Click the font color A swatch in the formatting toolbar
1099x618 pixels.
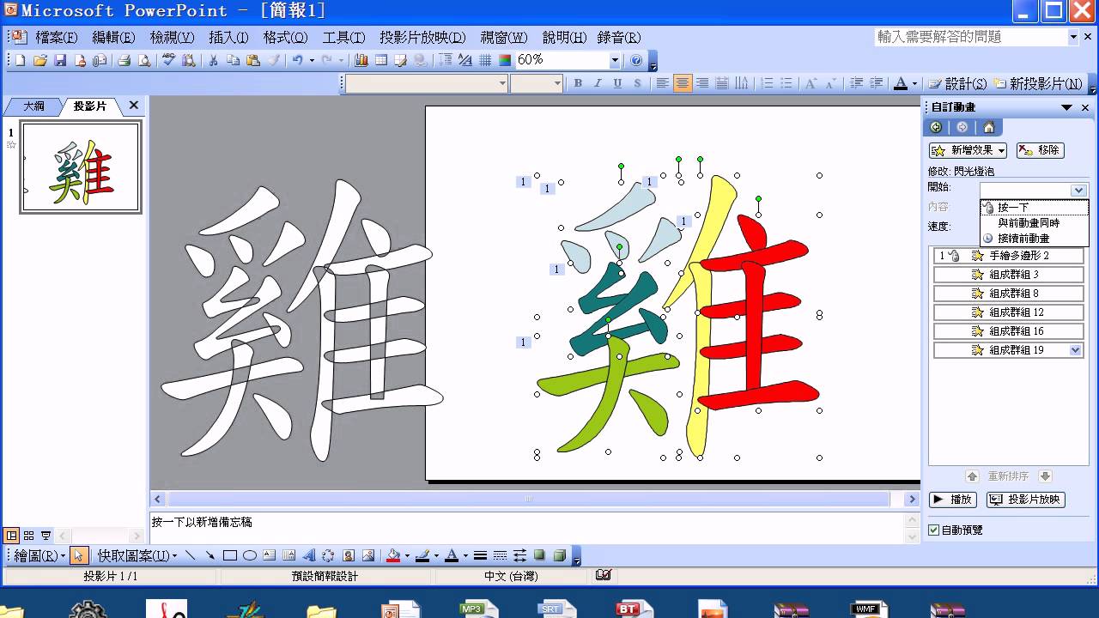point(901,83)
